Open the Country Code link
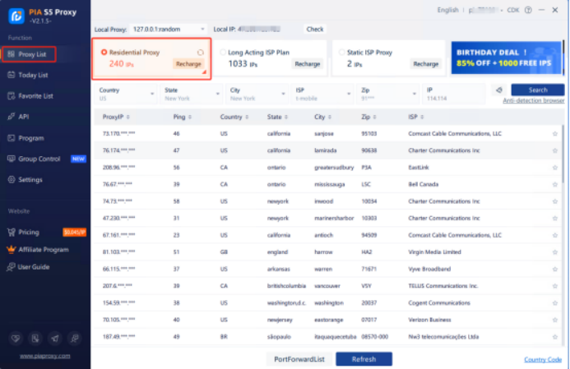Screen dimensions: 570x369 point(543,360)
